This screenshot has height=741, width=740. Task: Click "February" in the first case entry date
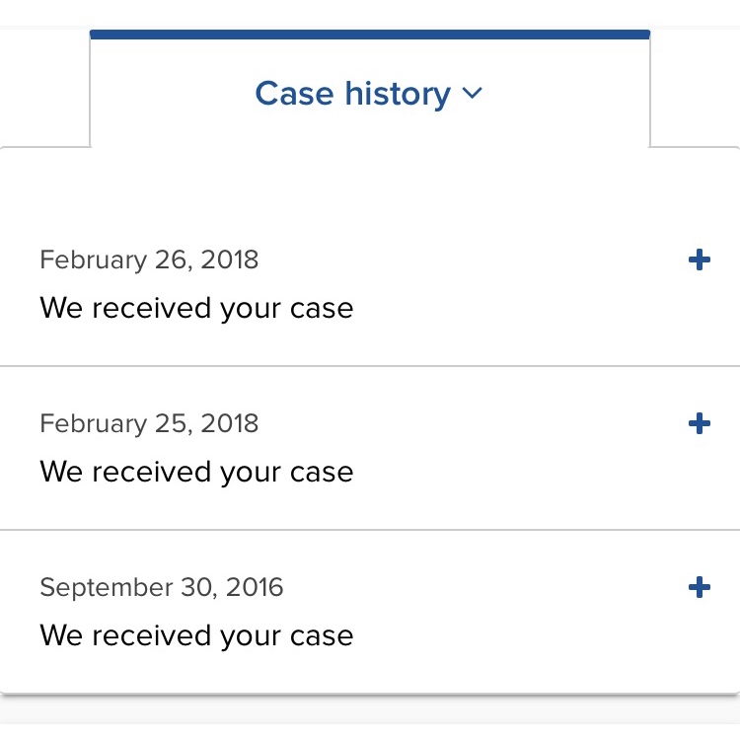pyautogui.click(x=93, y=260)
